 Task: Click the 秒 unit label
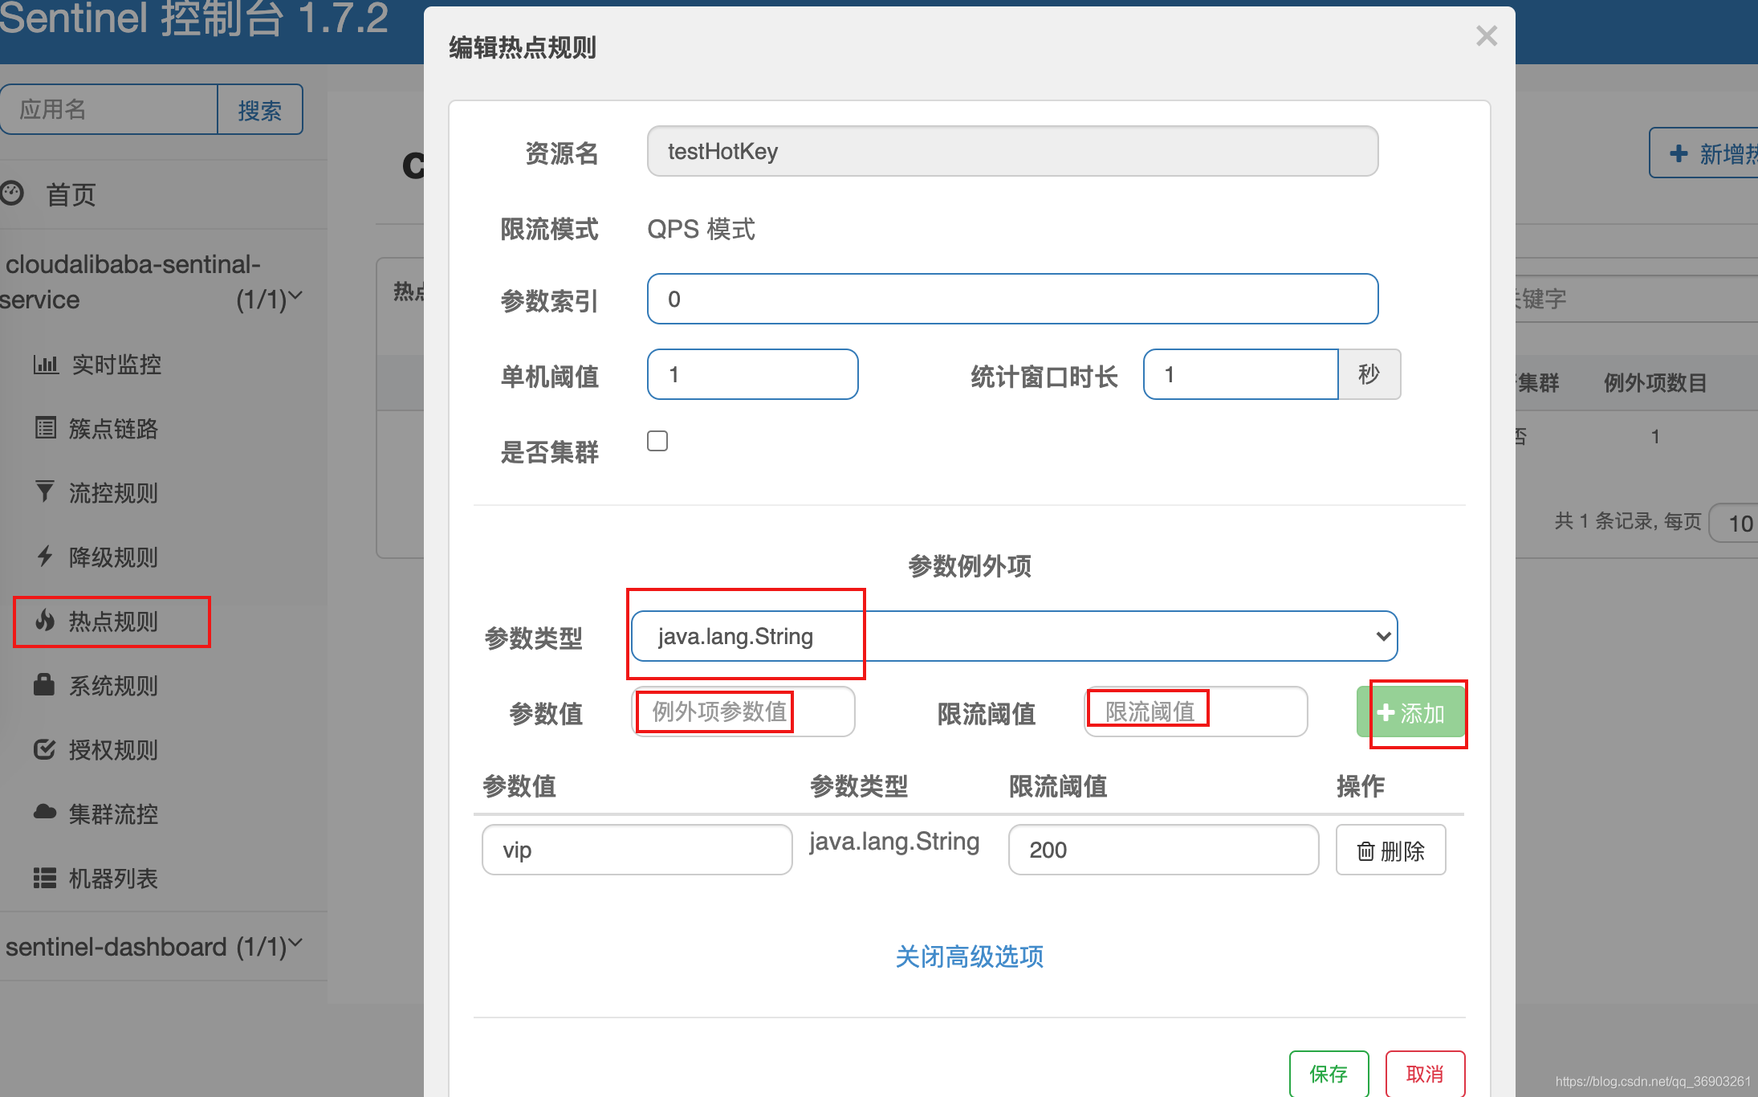tap(1369, 374)
